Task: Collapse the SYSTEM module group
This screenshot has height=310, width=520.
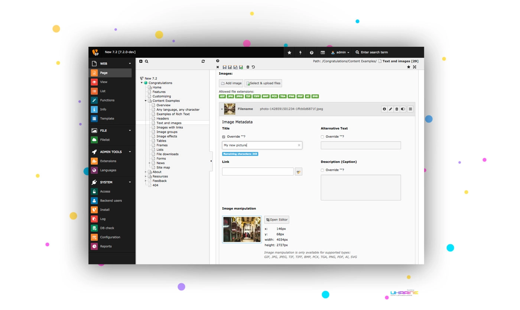Action: tap(130, 182)
